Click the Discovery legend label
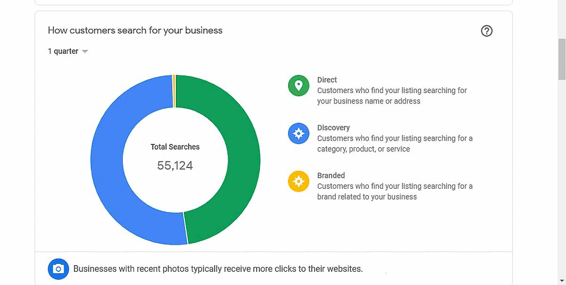 point(333,127)
